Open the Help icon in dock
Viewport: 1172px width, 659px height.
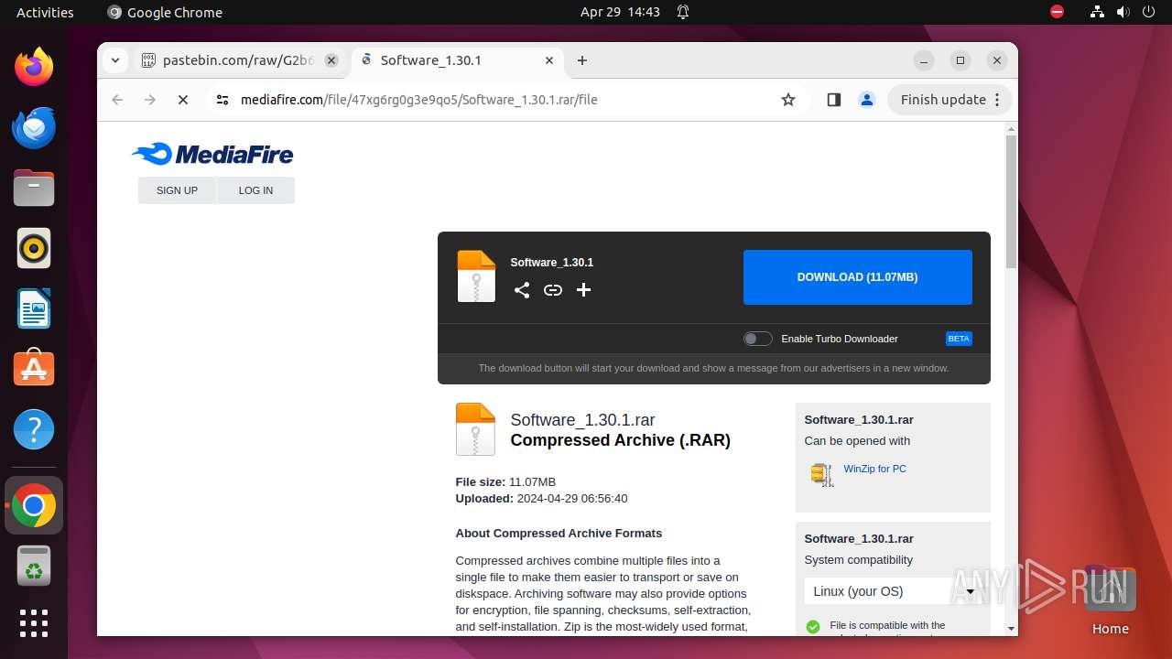pyautogui.click(x=34, y=429)
